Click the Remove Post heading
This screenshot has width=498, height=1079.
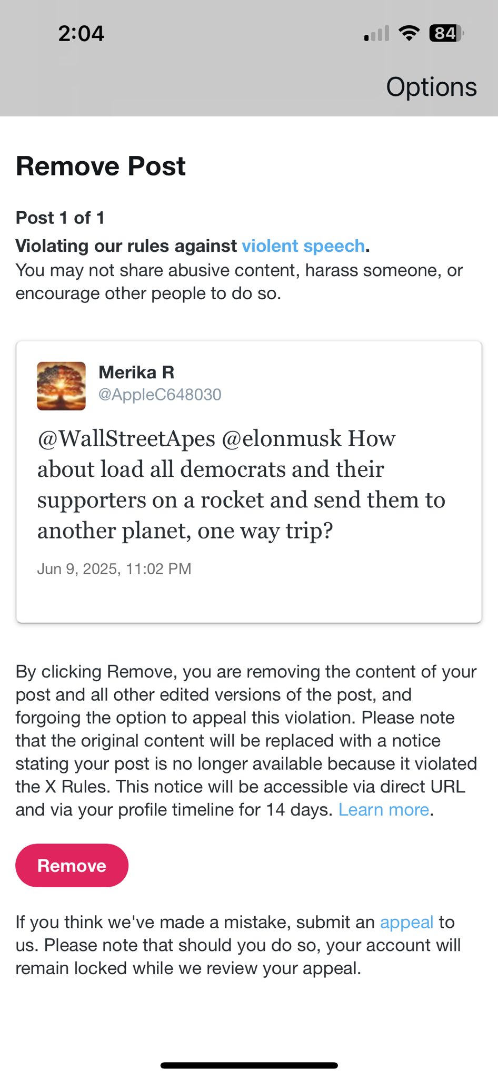tap(101, 166)
